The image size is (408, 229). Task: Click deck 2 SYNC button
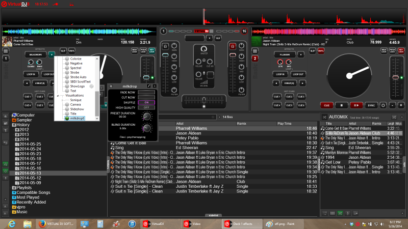pyautogui.click(x=371, y=105)
